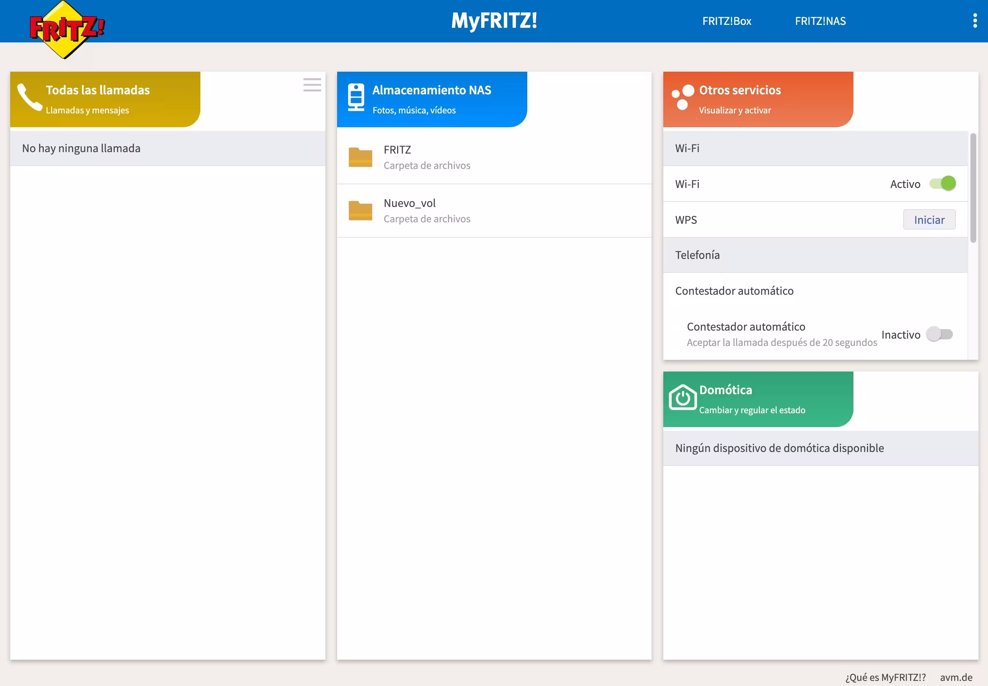Click 'Ningún dispositivo de domótica disponible' text

coord(780,448)
